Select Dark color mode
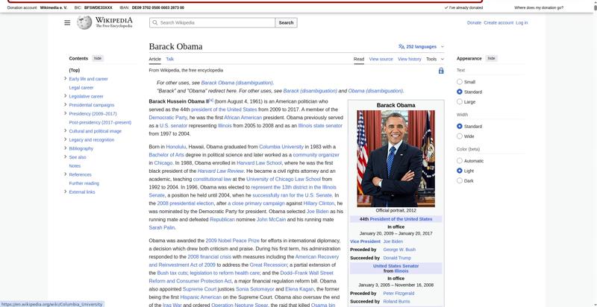 (x=460, y=180)
